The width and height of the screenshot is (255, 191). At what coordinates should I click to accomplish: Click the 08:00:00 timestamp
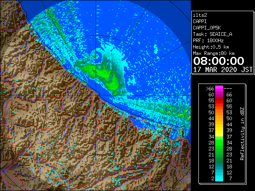[219, 61]
